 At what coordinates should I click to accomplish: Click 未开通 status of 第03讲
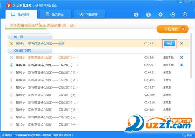[x=167, y=72]
